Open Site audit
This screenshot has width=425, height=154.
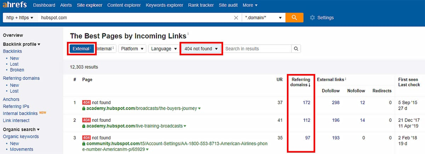pos(228,5)
